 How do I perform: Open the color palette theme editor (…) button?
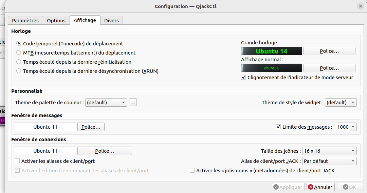[x=133, y=102]
